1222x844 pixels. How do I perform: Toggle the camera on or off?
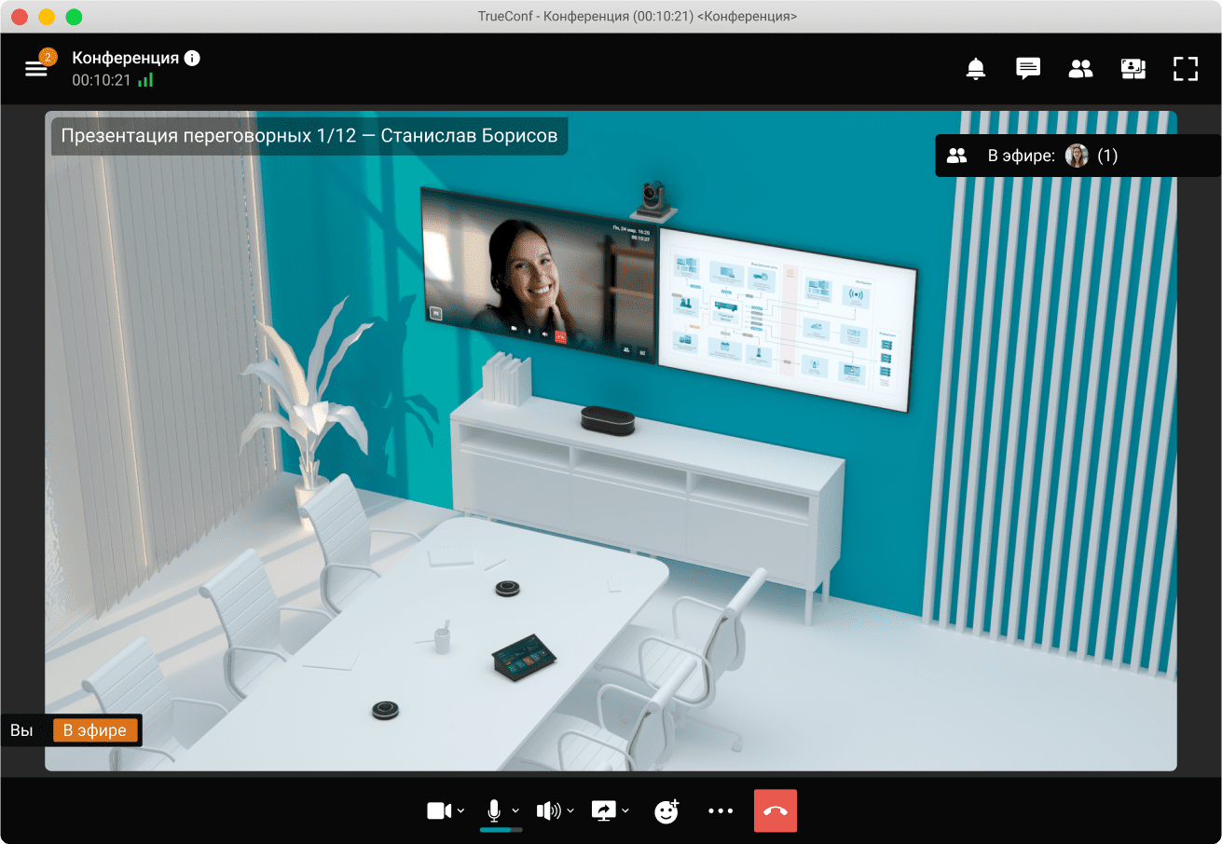(438, 811)
